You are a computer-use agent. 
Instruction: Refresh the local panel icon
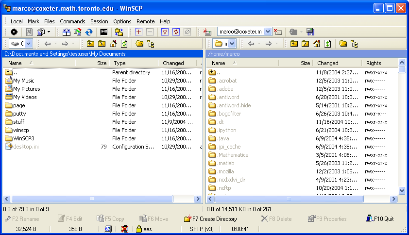coord(124,44)
